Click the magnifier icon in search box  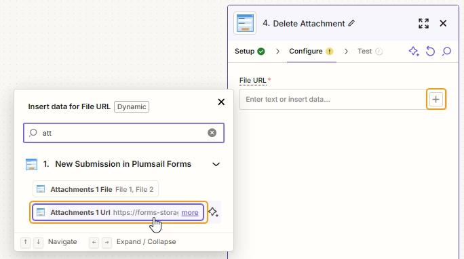pyautogui.click(x=33, y=133)
